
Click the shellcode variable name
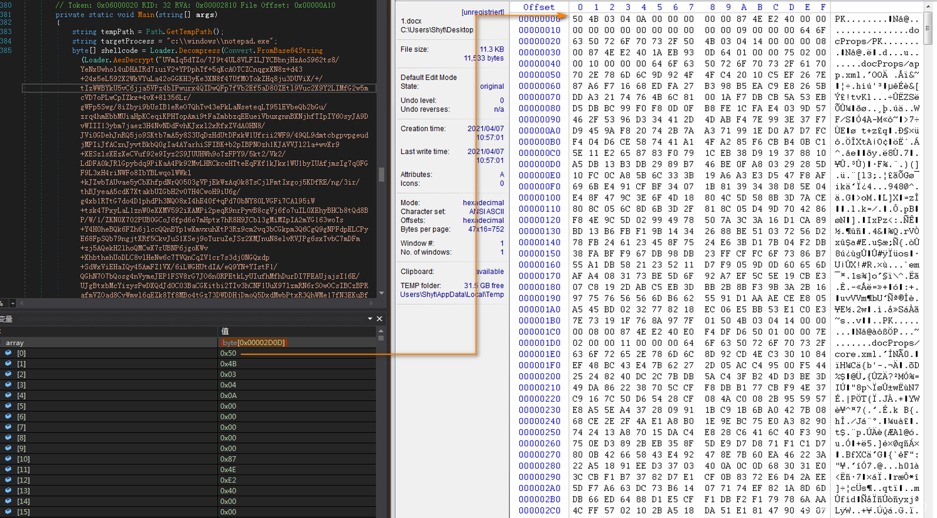pos(119,50)
